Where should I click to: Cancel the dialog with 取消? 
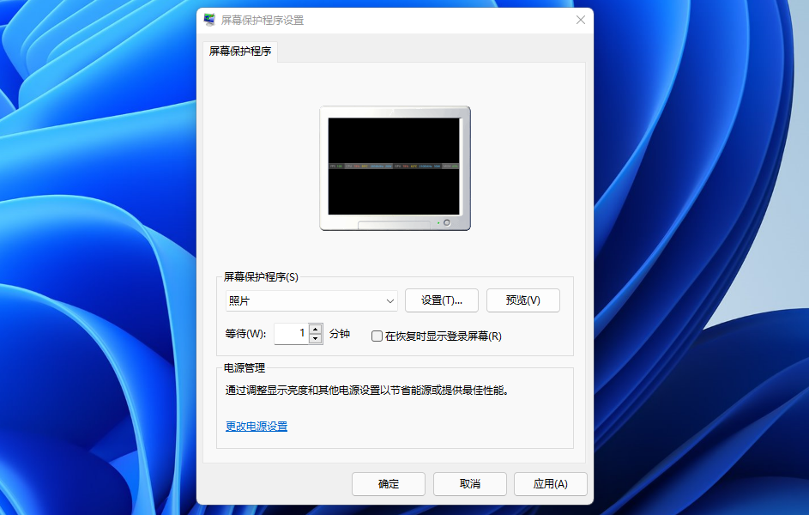[x=469, y=483]
